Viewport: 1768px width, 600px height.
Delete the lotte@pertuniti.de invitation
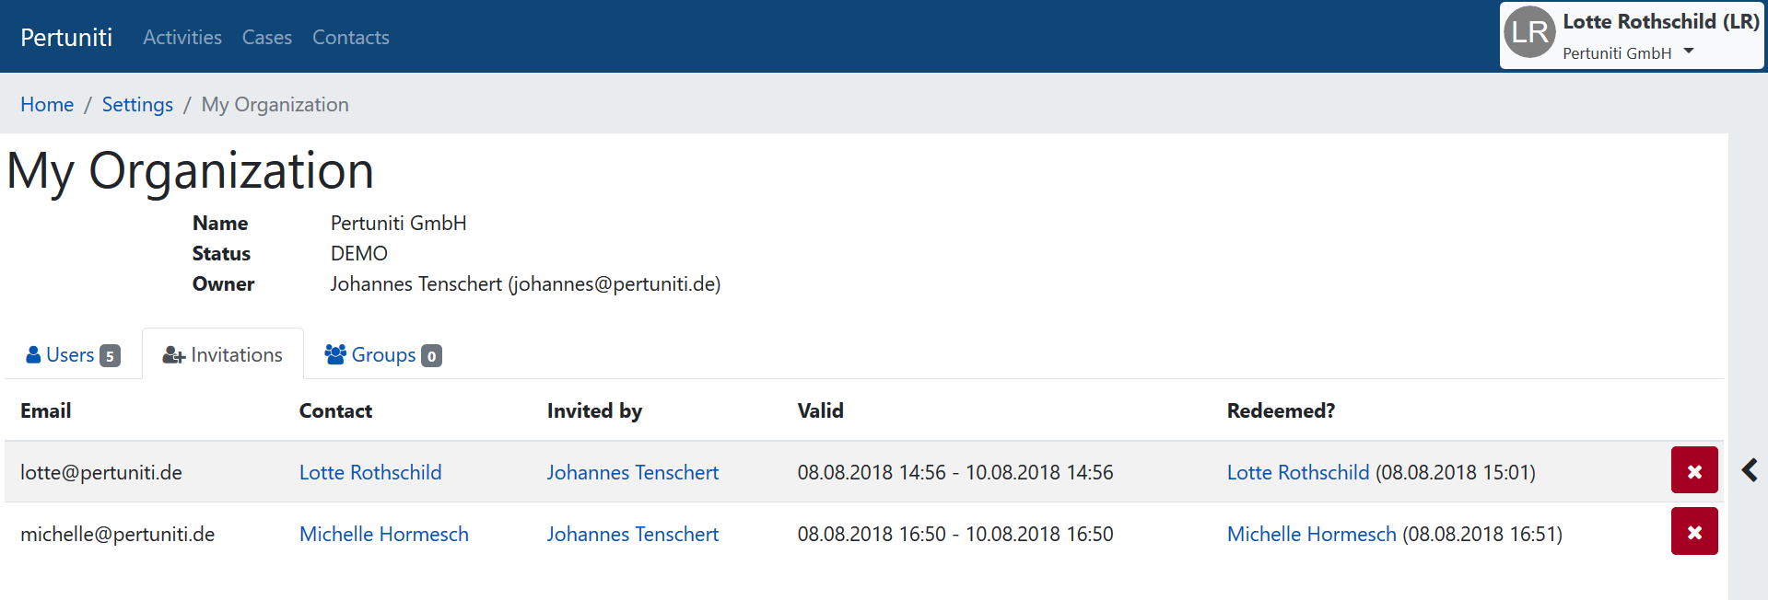pyautogui.click(x=1694, y=470)
